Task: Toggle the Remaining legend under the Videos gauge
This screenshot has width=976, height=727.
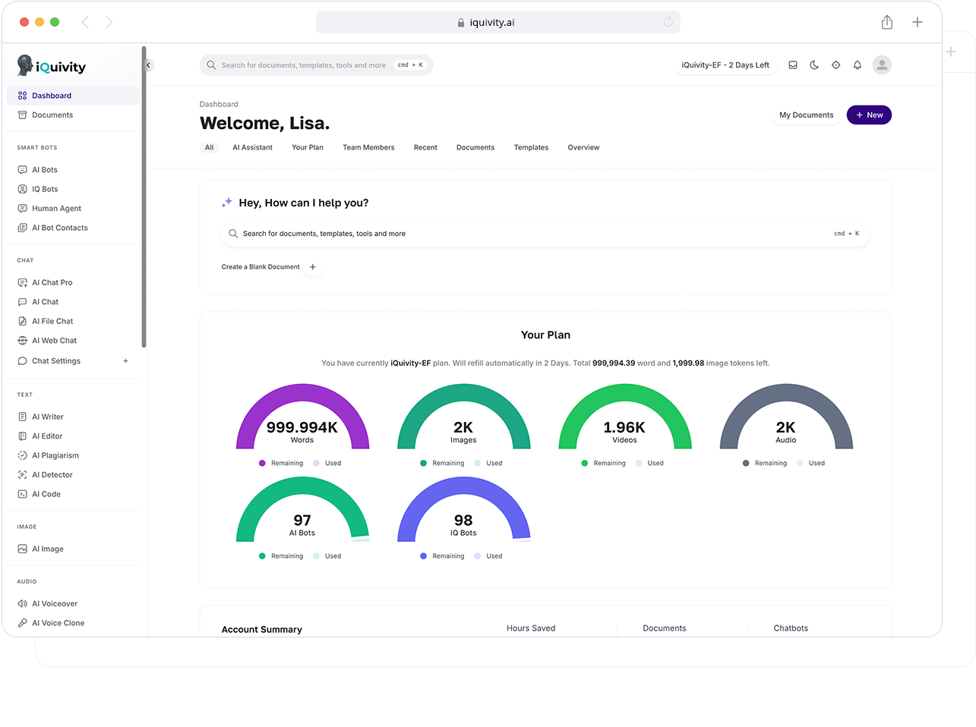Action: pyautogui.click(x=604, y=463)
